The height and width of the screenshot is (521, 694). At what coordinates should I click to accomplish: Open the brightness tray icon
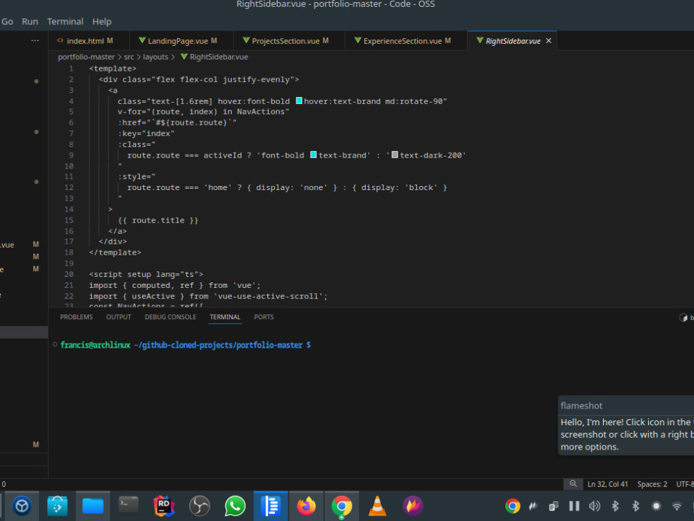[x=657, y=506]
